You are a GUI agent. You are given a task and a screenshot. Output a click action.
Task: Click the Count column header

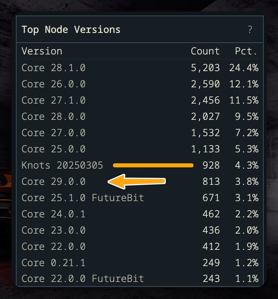pyautogui.click(x=205, y=51)
